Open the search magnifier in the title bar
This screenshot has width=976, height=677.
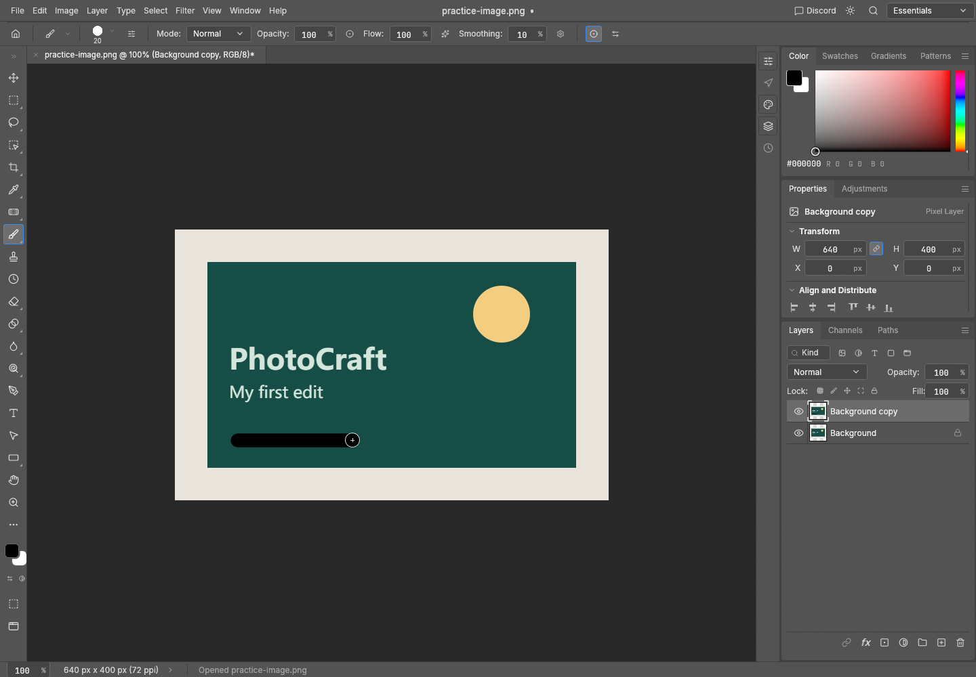(874, 11)
